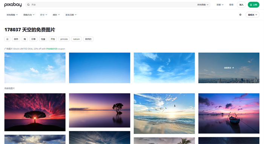Expand the 探索 menu in header

pos(220,5)
